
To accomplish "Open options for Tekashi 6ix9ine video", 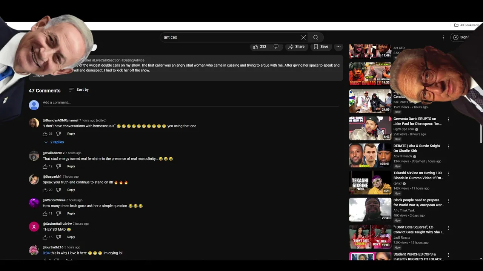I will point(448,174).
